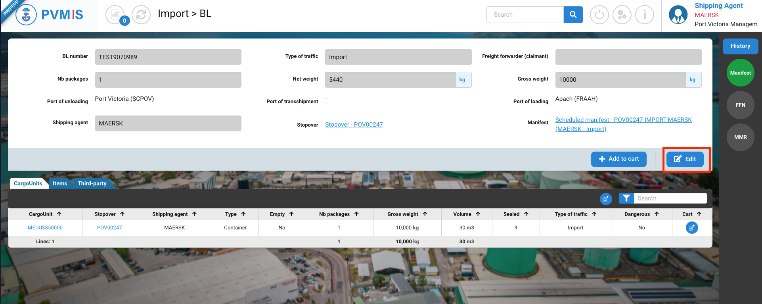The width and height of the screenshot is (762, 304).
Task: Click add-all-to-cart icon in table toolbar
Action: click(x=605, y=199)
